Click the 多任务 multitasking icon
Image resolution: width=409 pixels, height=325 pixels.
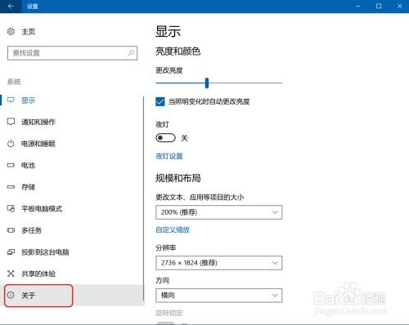point(11,230)
